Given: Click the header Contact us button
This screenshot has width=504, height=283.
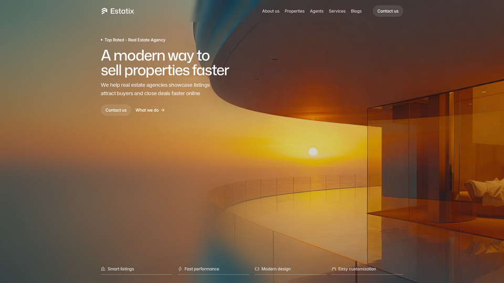Looking at the screenshot, I should click(x=387, y=11).
